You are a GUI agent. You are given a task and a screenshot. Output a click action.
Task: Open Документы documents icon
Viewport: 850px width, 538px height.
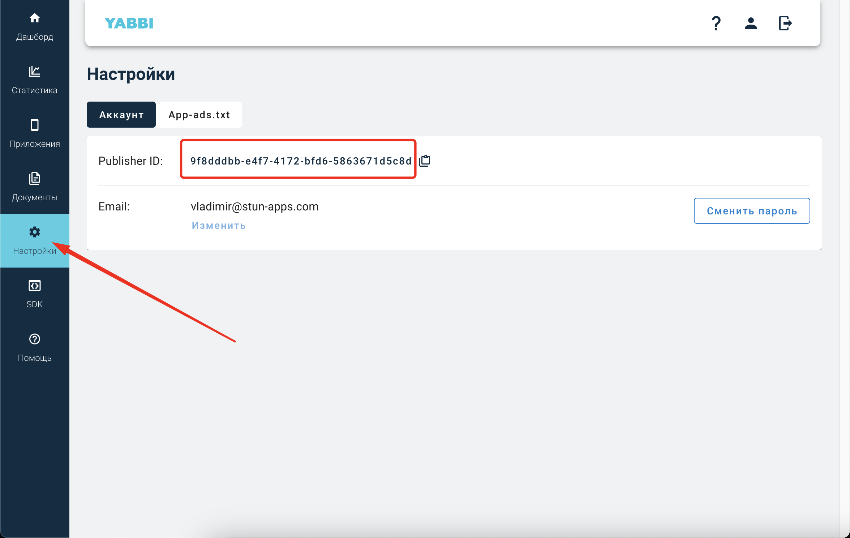pos(35,178)
